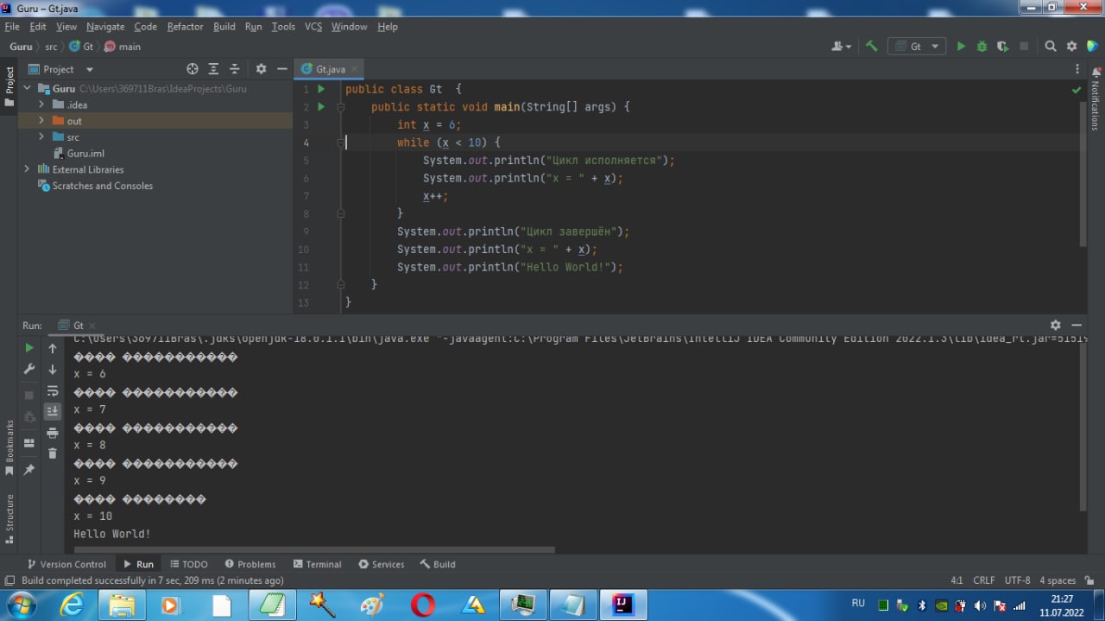1105x621 pixels.
Task: Toggle scroll to end in the Run console
Action: pos(53,411)
